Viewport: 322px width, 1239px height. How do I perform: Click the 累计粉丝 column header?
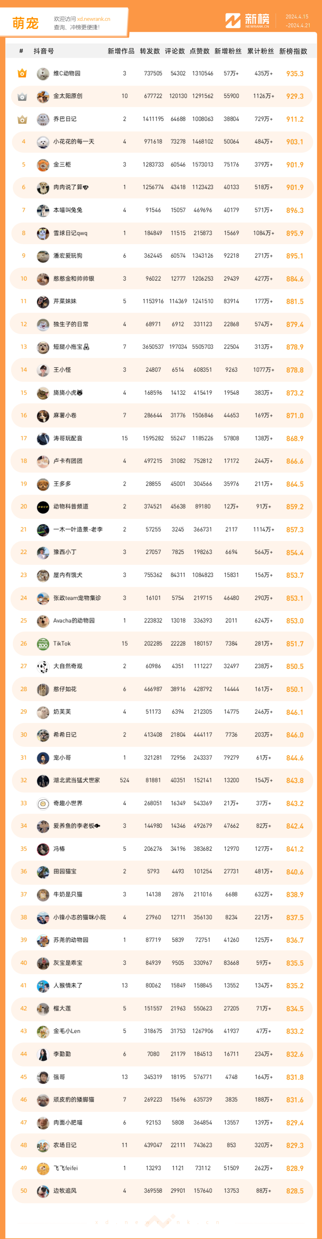pos(260,51)
